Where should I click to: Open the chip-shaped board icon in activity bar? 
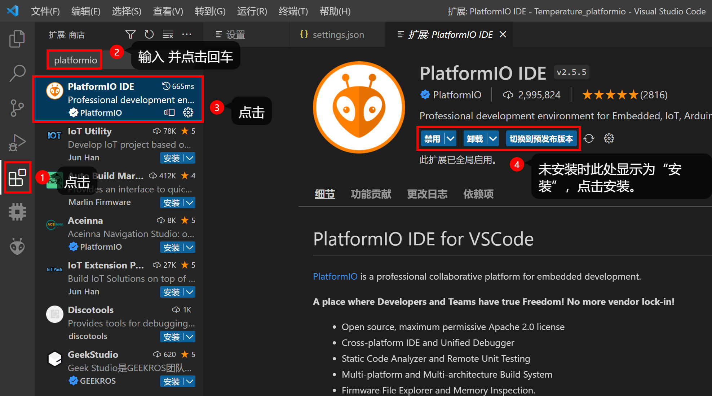[17, 212]
